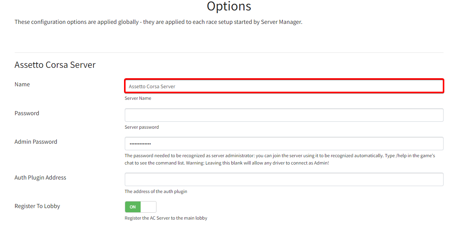Screen dimensions: 459x225
Task: Click the white handle of the lobby toggle
Action: pyautogui.click(x=148, y=207)
